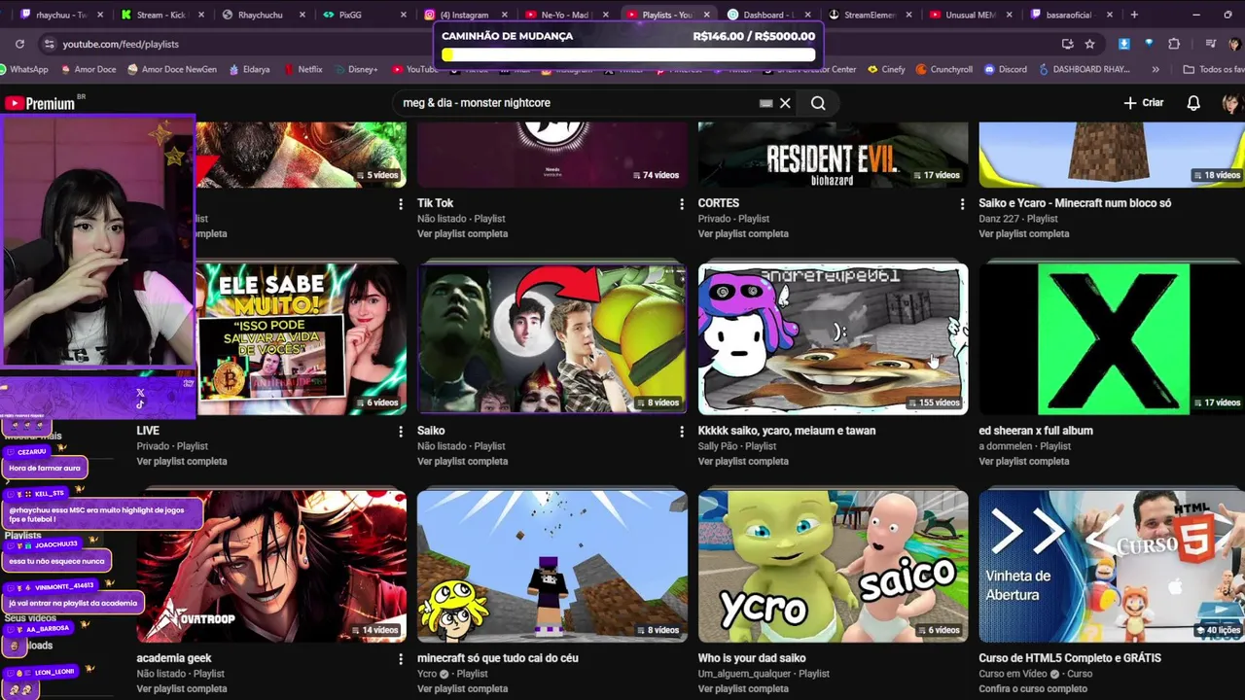Open options menu for Saiko playlist

pos(681,432)
